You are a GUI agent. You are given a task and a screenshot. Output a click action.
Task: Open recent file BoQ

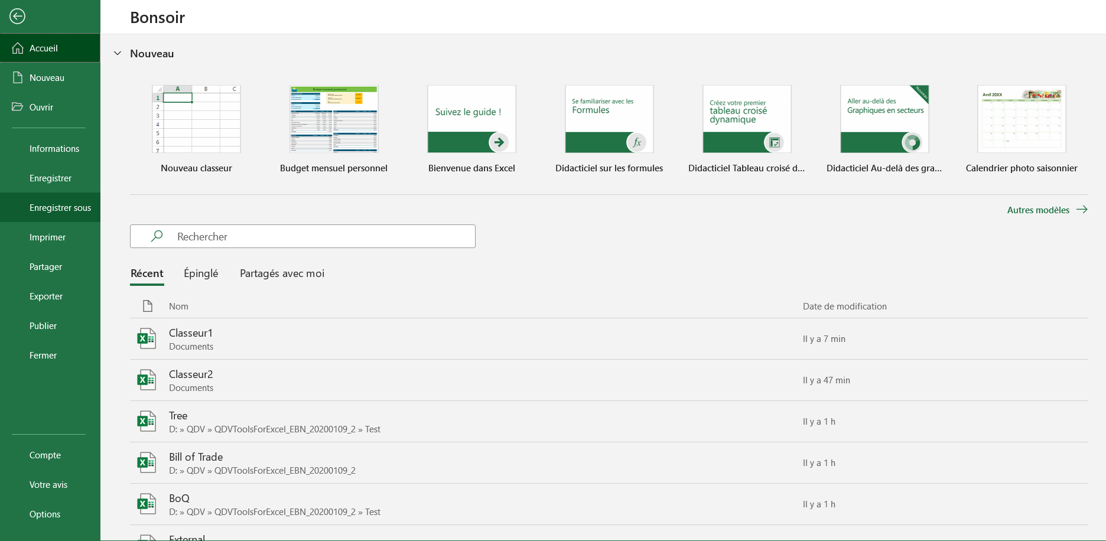(609, 504)
